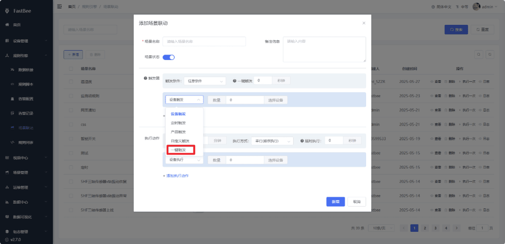Image resolution: width=505 pixels, height=244 pixels.
Task: Click the version v2.7.0 icon
Action: [7, 240]
